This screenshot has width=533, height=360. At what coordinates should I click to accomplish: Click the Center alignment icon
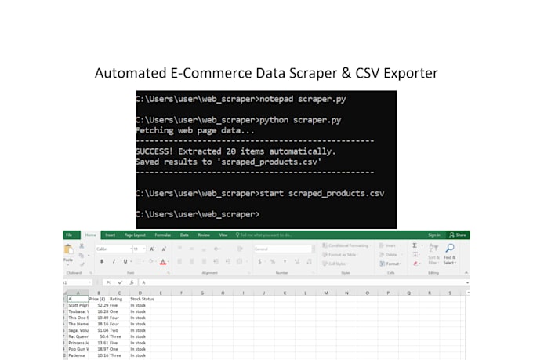tap(192, 261)
